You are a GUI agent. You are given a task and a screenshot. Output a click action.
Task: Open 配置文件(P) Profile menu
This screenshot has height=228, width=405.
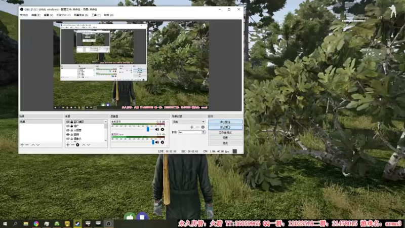click(x=64, y=15)
